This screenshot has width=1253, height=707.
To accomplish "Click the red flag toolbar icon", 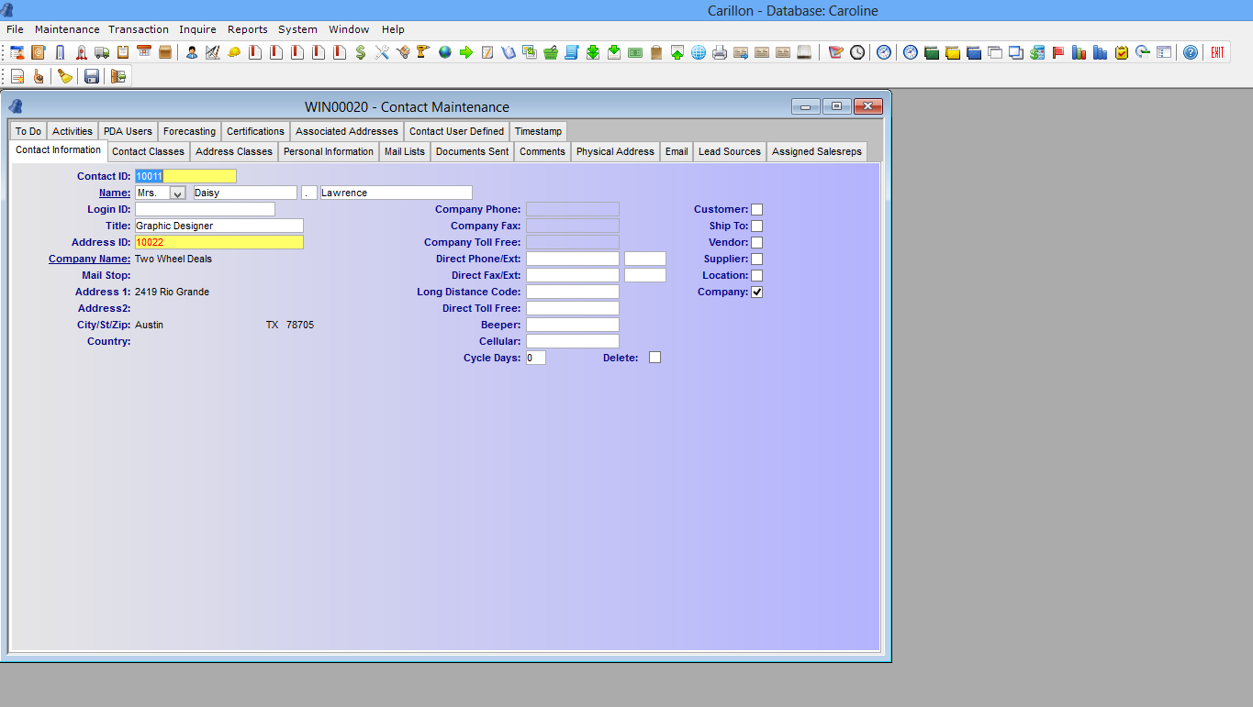I will [x=1058, y=52].
